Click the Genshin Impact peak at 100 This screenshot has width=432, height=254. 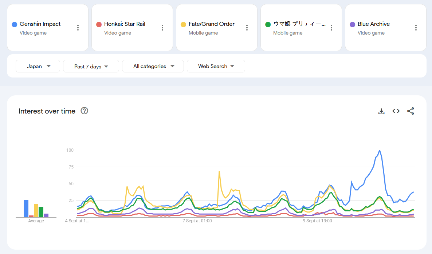[x=380, y=150]
